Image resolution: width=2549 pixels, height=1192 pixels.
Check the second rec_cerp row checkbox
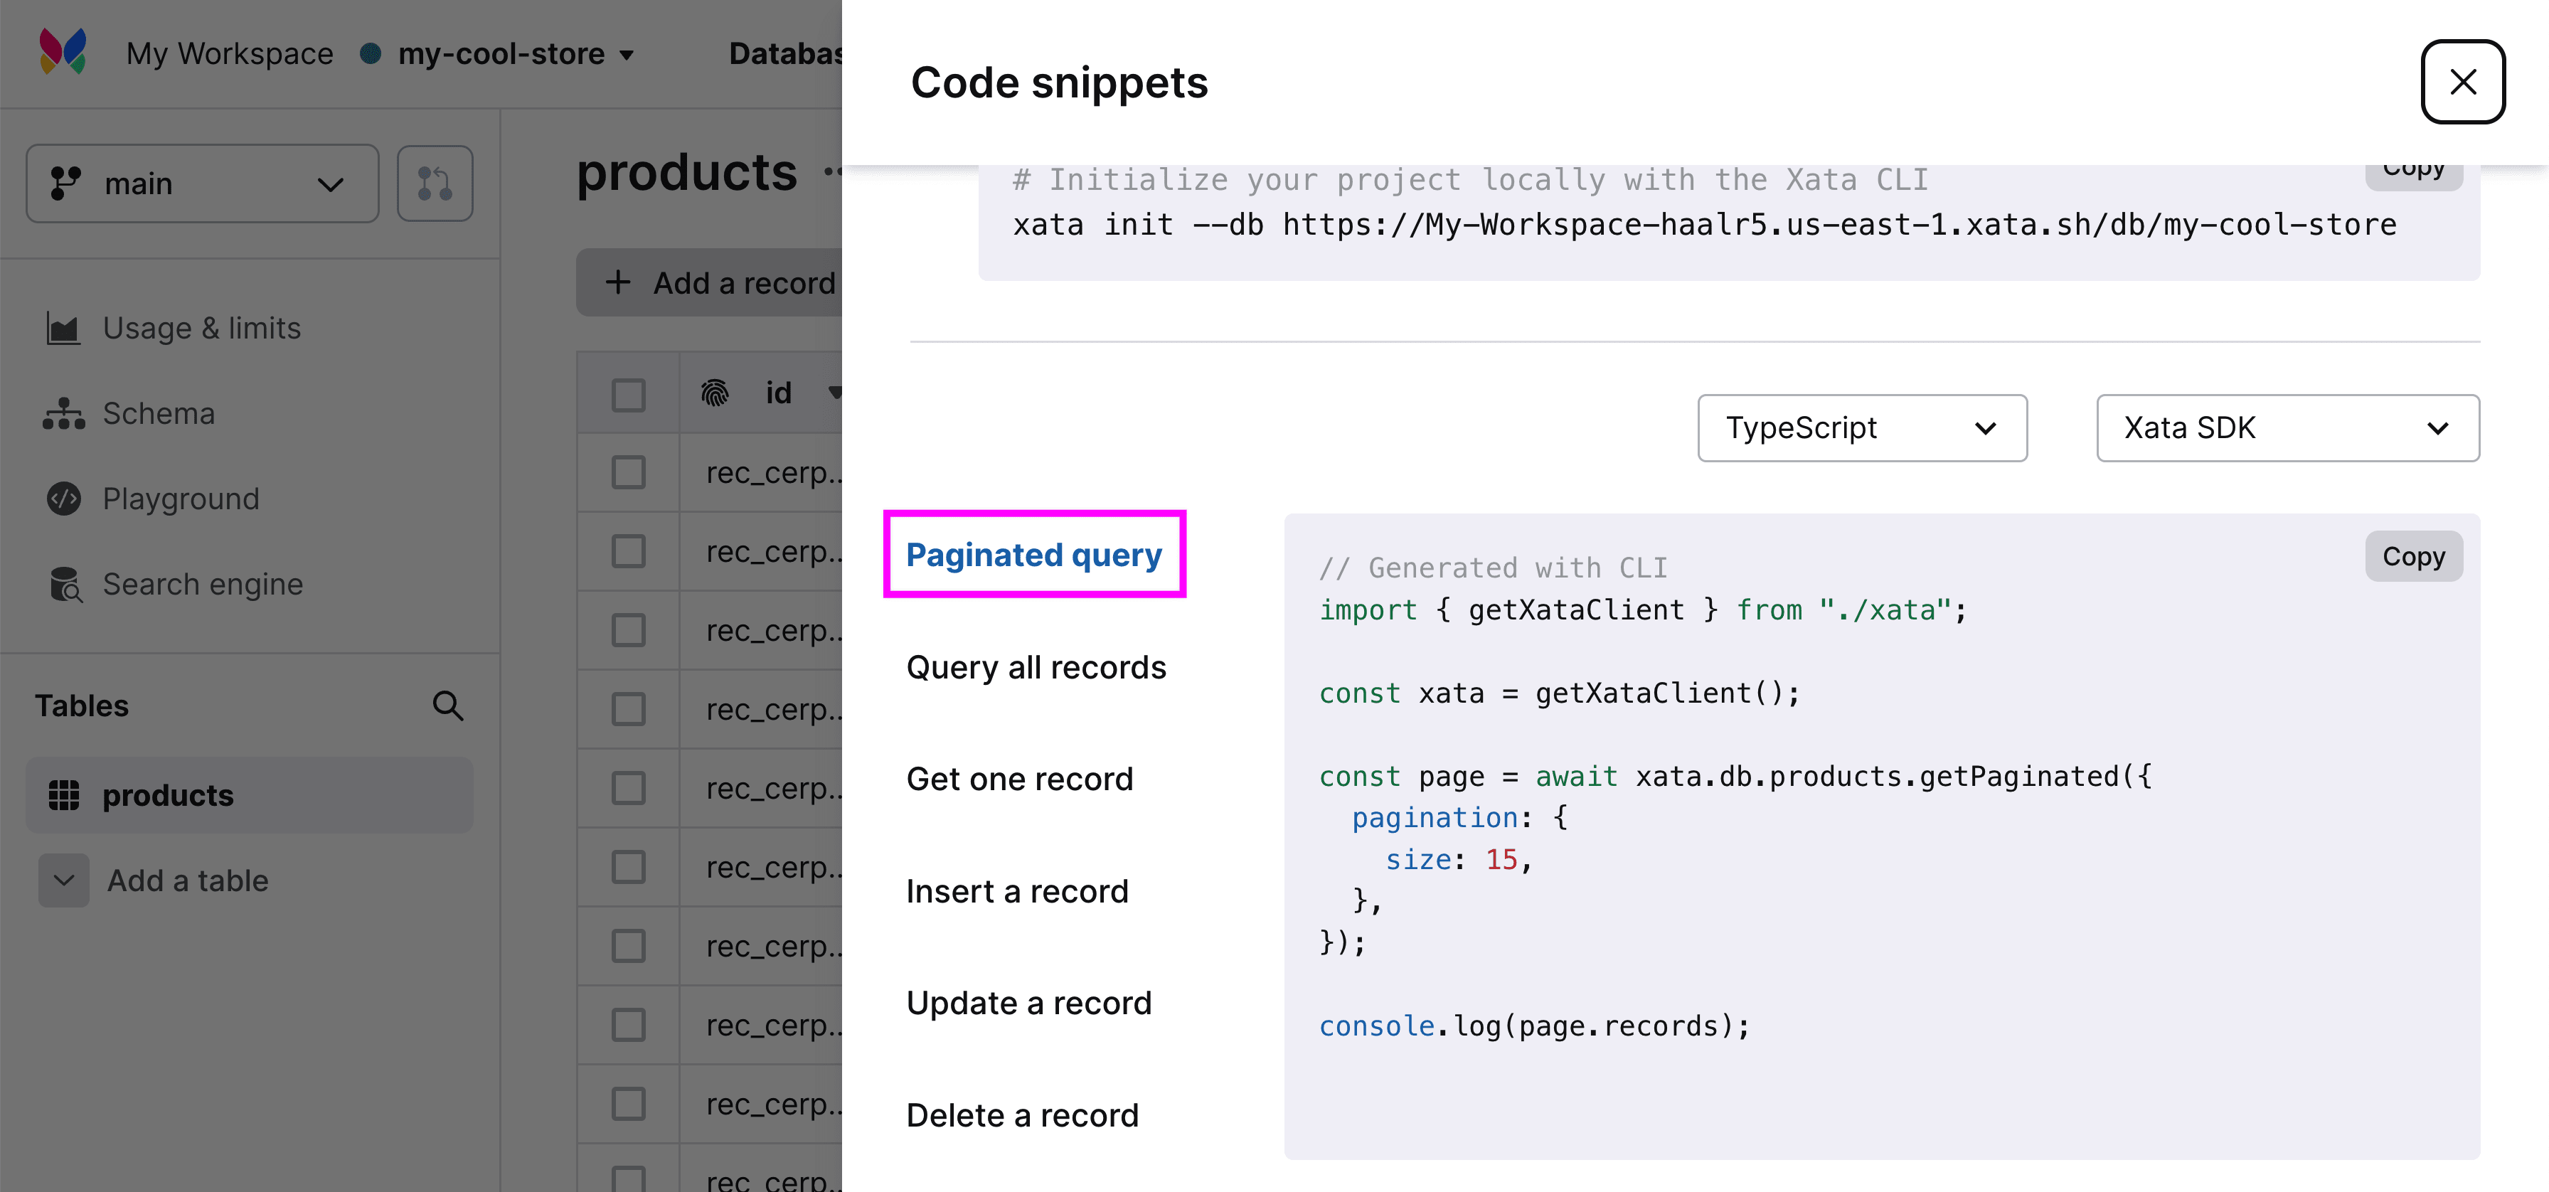click(628, 551)
